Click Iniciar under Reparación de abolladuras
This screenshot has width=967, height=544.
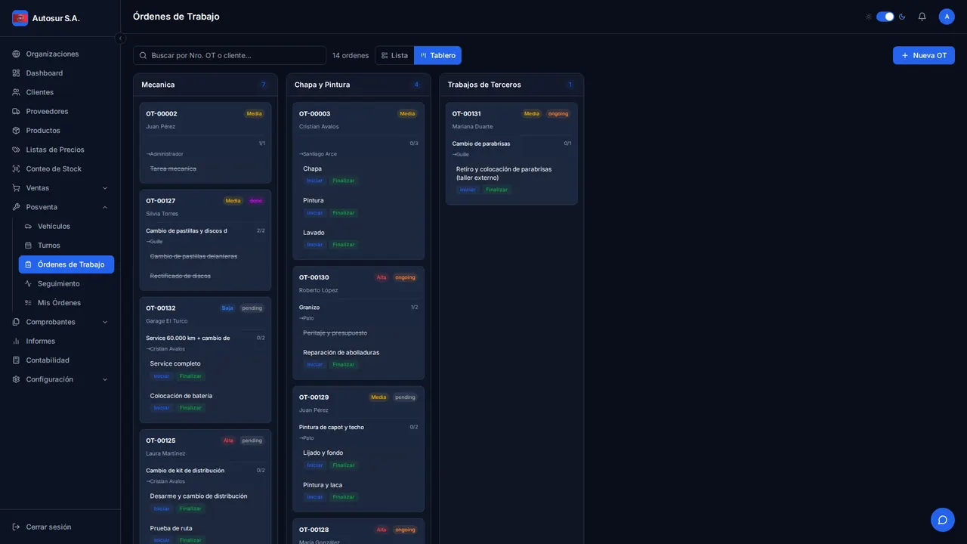coord(314,364)
